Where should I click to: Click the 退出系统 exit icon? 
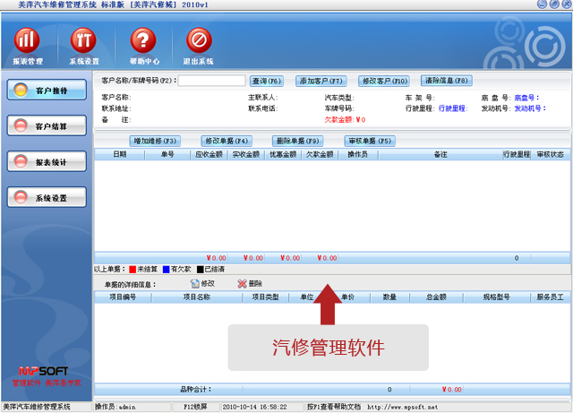tap(198, 41)
